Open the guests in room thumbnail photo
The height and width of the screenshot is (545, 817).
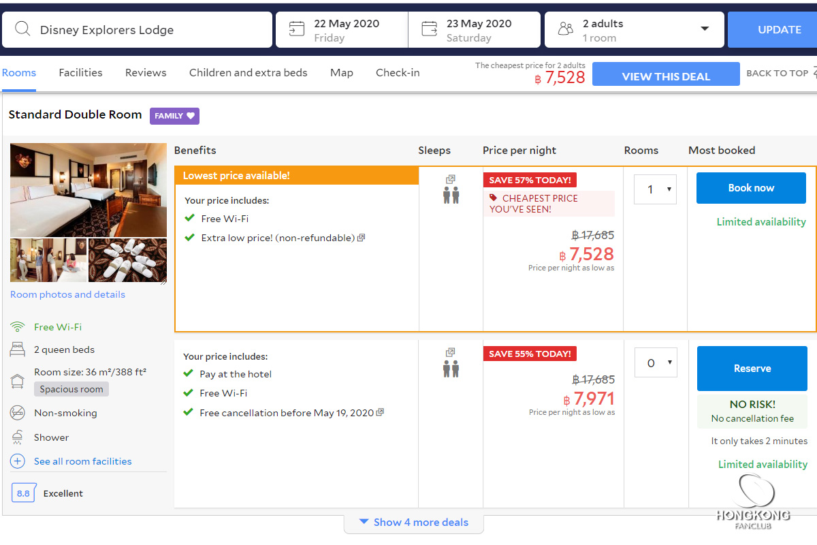48,260
